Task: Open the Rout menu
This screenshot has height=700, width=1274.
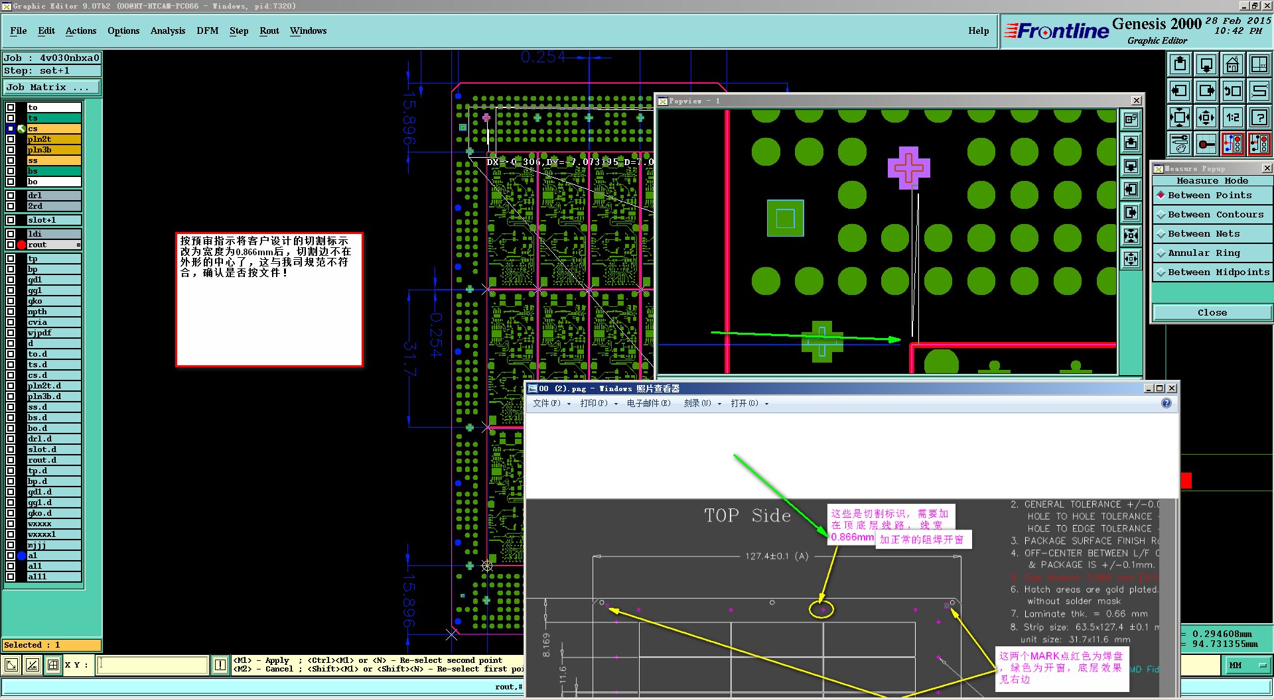Action: pyautogui.click(x=269, y=31)
